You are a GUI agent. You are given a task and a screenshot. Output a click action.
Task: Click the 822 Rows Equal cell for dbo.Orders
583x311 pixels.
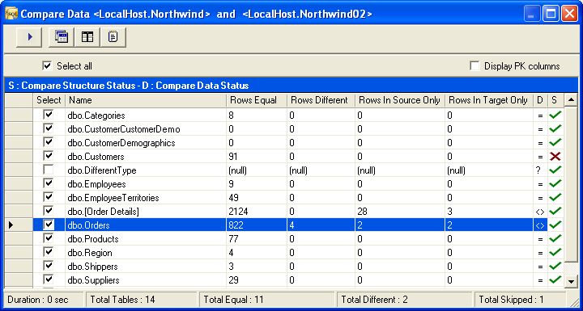coord(257,225)
